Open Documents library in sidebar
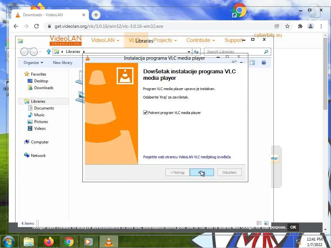The image size is (331, 248). point(44,108)
